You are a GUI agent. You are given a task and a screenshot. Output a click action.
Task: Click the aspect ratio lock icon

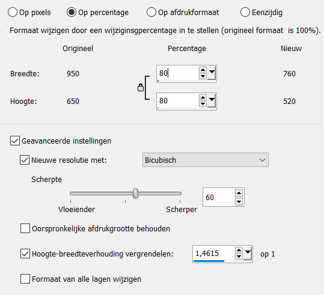click(x=141, y=88)
